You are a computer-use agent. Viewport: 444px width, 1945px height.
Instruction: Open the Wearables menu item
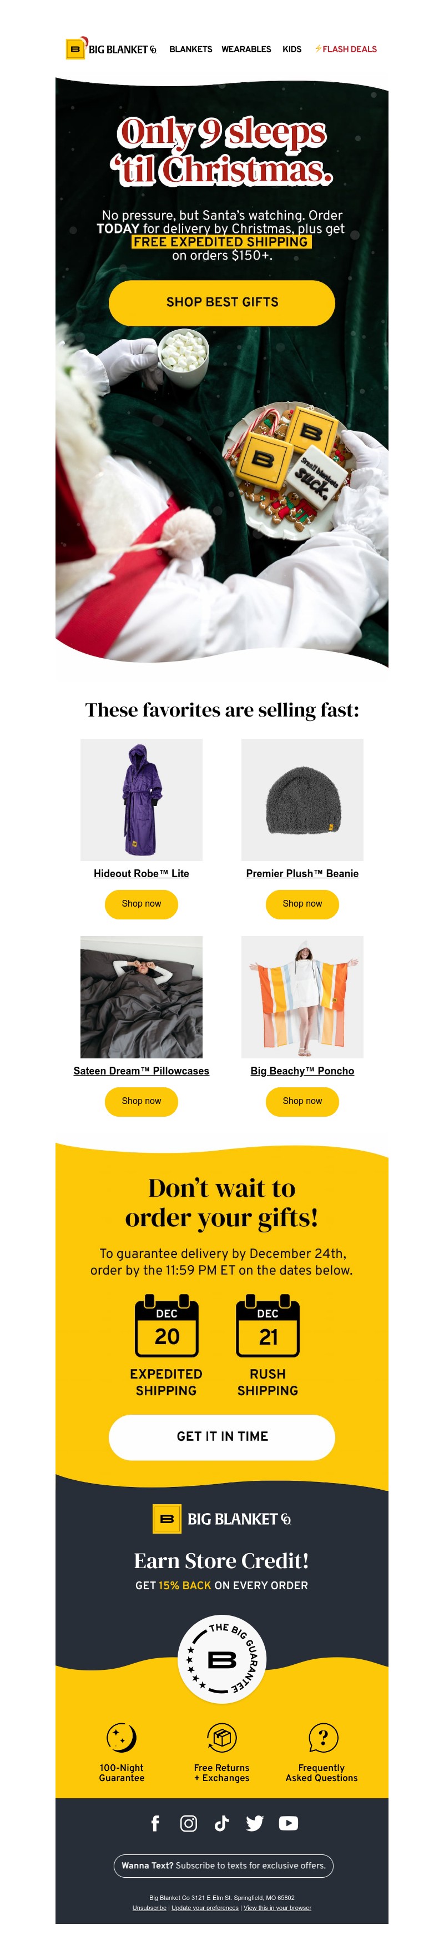click(x=246, y=49)
